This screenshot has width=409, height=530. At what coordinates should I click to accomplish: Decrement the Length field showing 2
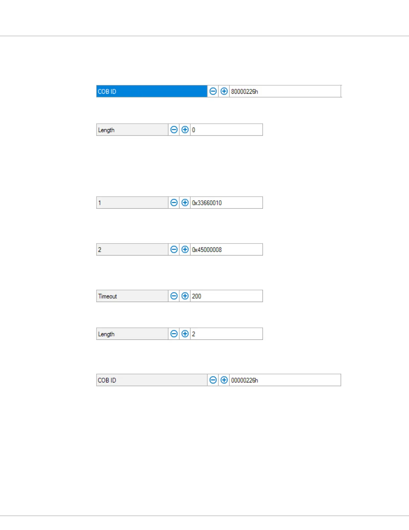click(174, 334)
